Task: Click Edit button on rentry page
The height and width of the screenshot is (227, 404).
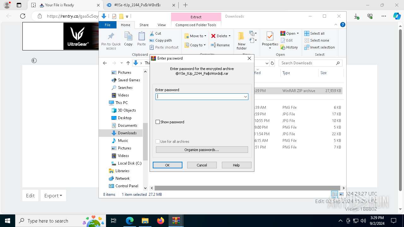Action: pyautogui.click(x=30, y=195)
